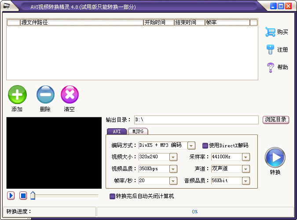Switch to the MJPG tab
Image resolution: width=297 pixels, height=220 pixels.
[x=138, y=131]
